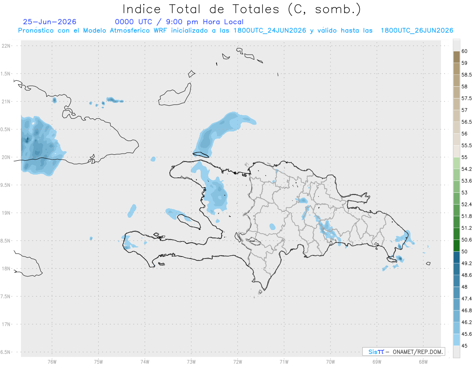
Task: Click the latitude label "19N"
Action: click(6, 213)
